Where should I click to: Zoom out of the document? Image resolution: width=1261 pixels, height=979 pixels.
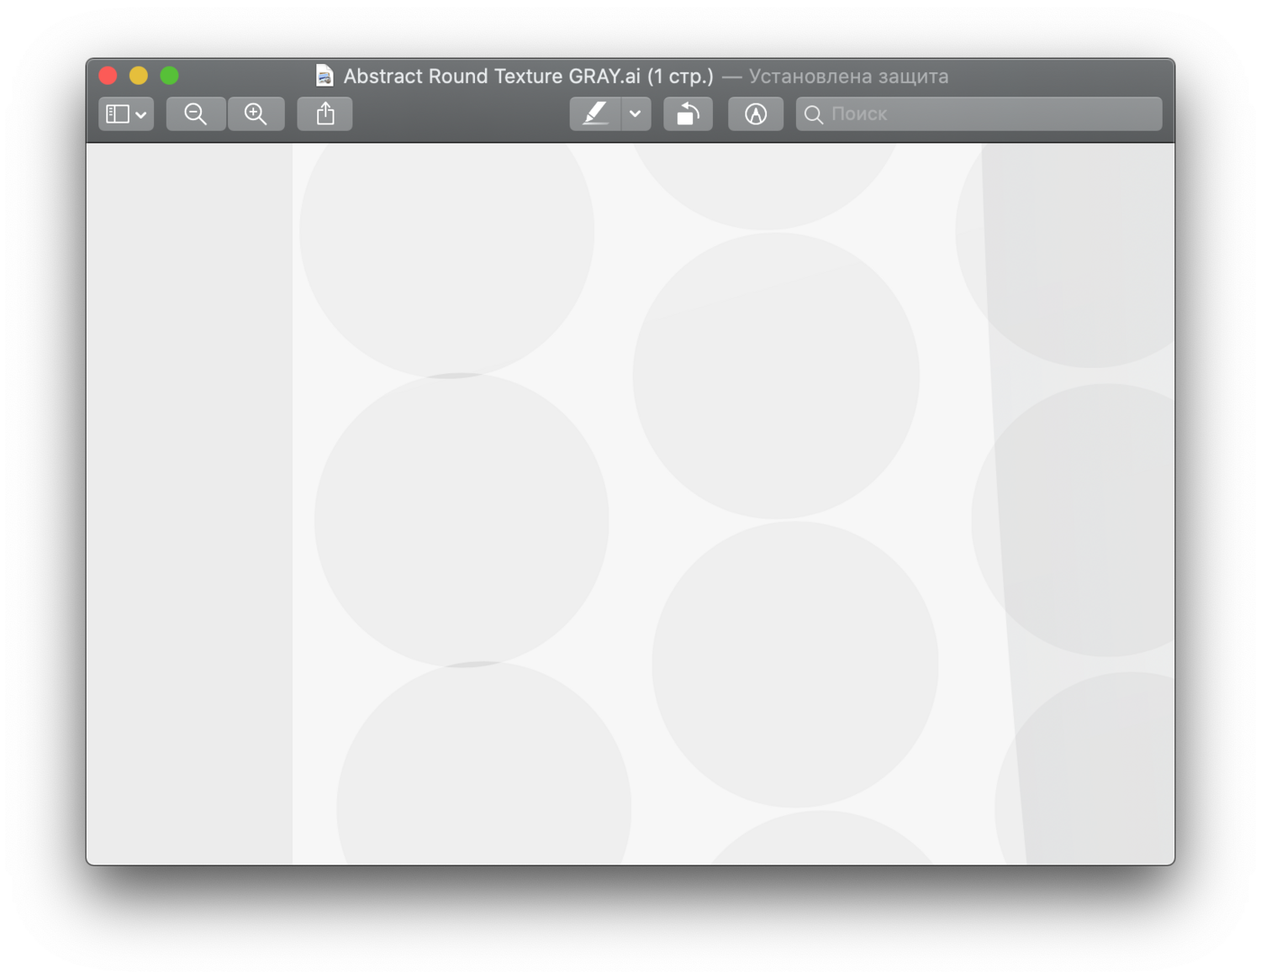click(x=196, y=113)
